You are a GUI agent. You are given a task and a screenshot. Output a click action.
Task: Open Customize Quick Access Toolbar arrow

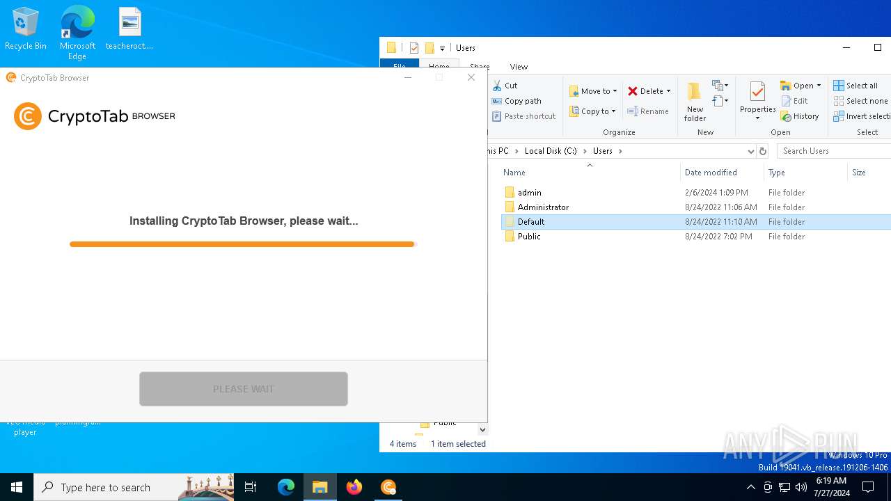[442, 49]
